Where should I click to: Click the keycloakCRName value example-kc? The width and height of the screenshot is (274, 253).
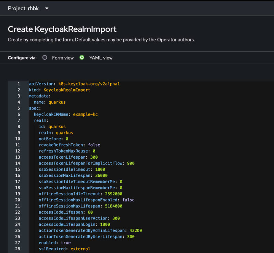[85, 114]
